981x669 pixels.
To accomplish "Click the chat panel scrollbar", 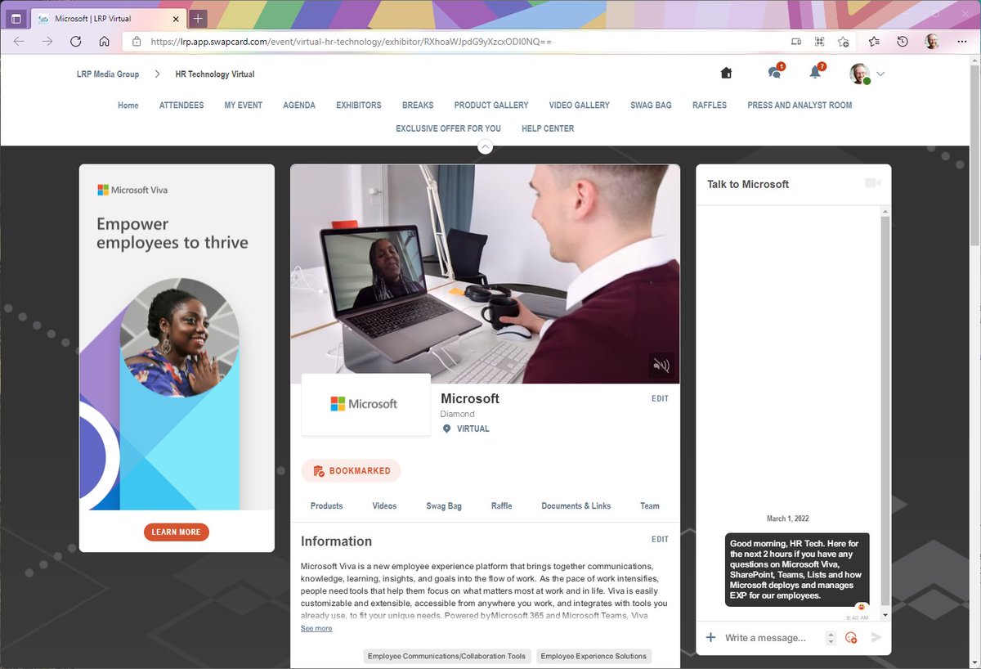I will point(885,413).
